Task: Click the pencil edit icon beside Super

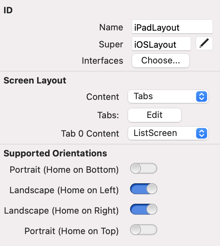Action: (204, 44)
